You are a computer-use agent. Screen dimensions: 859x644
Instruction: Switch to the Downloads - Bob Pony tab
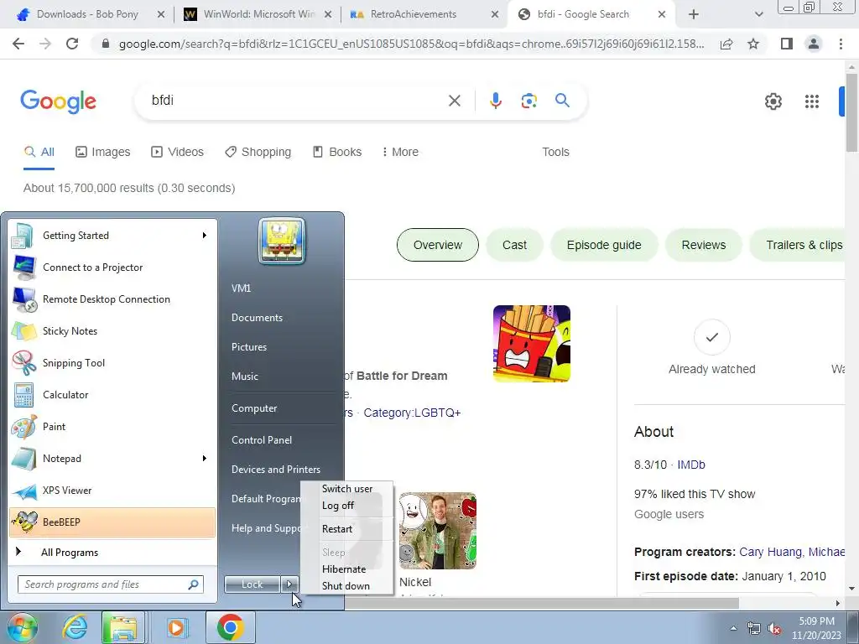(x=89, y=14)
